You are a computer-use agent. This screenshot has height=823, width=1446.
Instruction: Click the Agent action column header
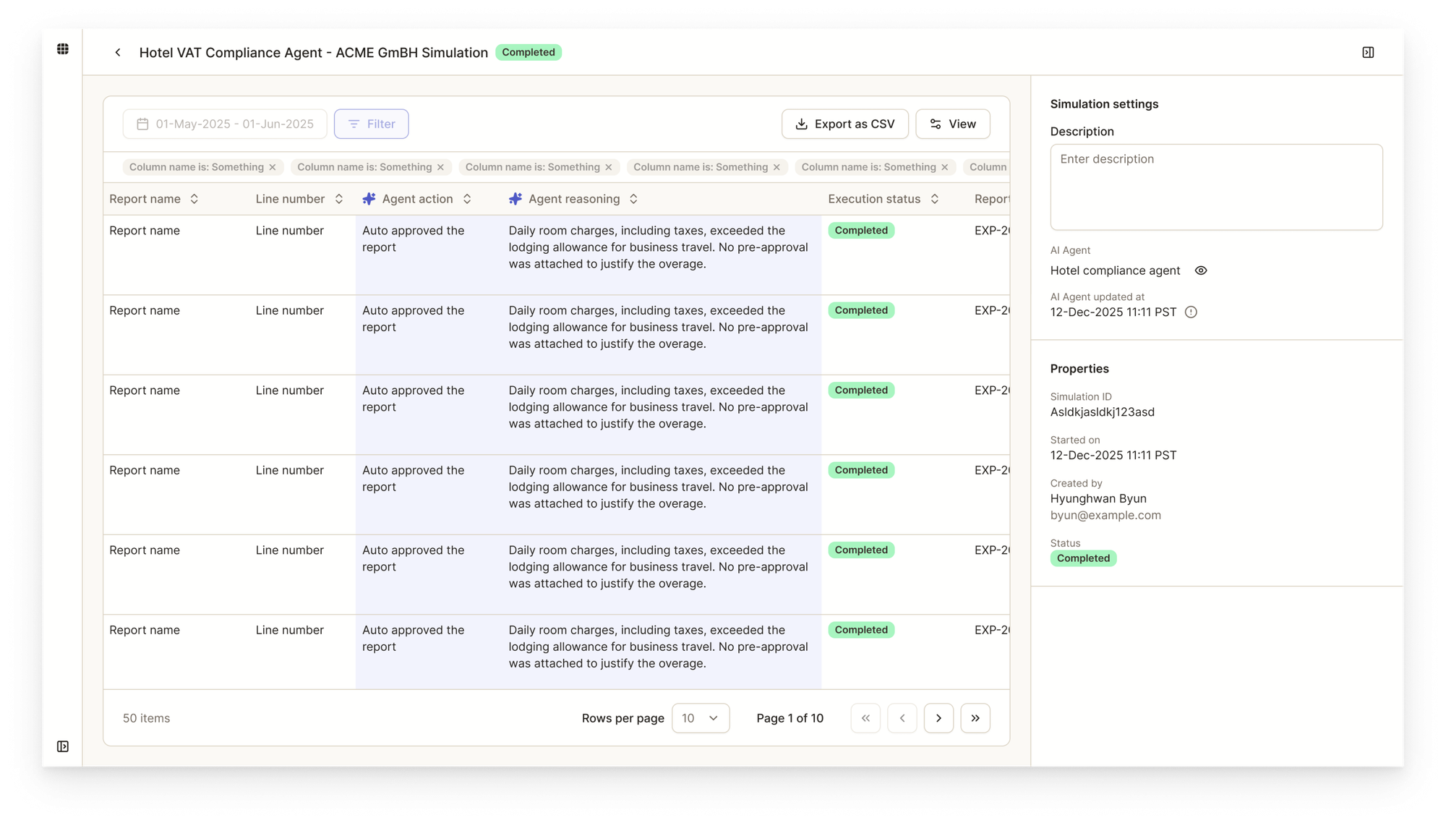(x=417, y=199)
